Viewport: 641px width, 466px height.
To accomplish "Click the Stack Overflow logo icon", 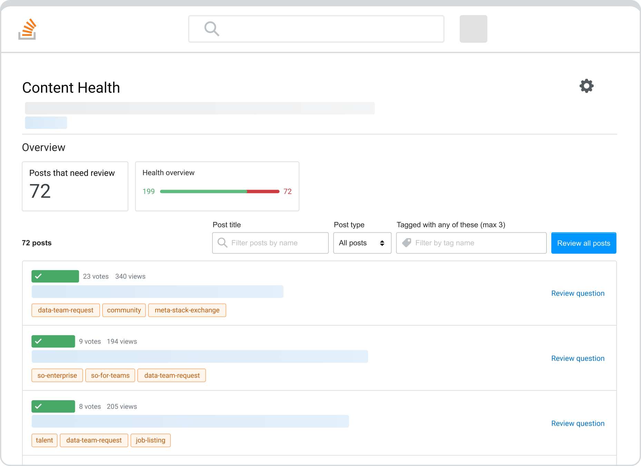I will click(27, 29).
